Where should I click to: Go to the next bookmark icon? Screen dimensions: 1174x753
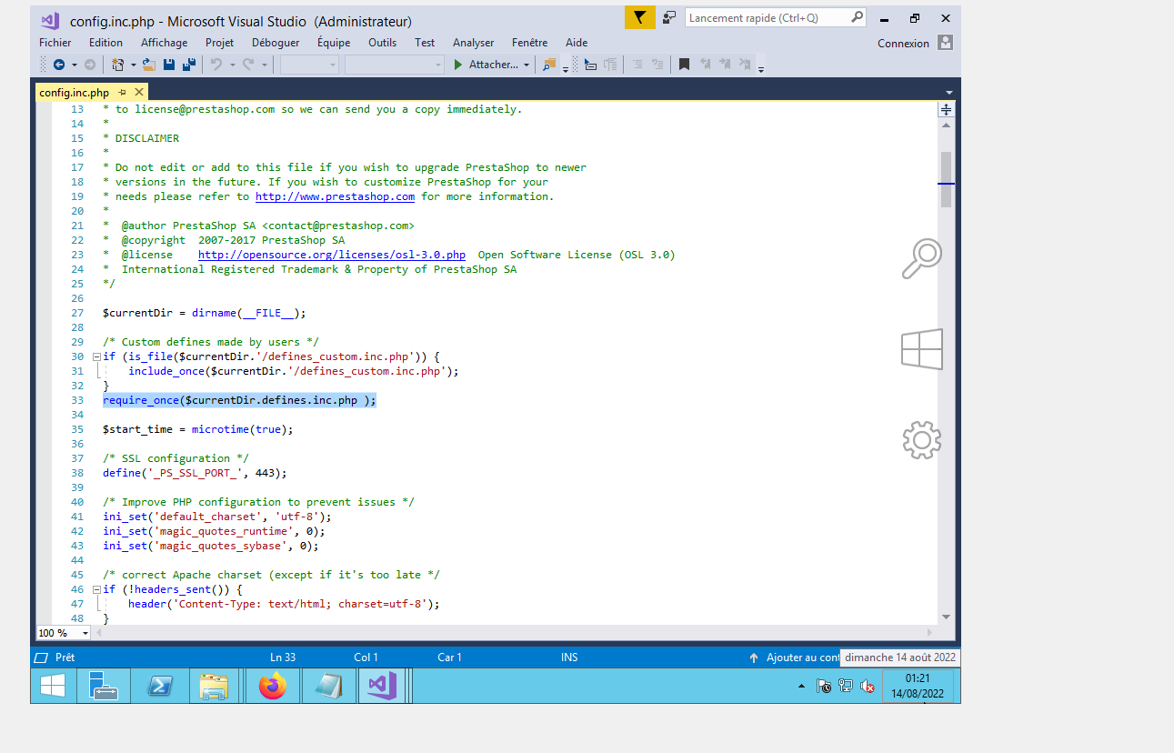726,65
